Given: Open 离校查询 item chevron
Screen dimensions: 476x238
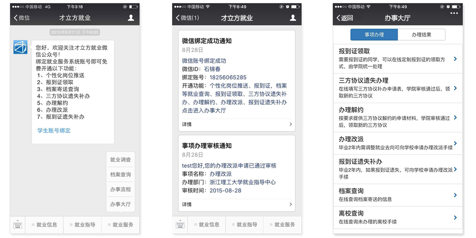Looking at the screenshot, I should pos(455,217).
